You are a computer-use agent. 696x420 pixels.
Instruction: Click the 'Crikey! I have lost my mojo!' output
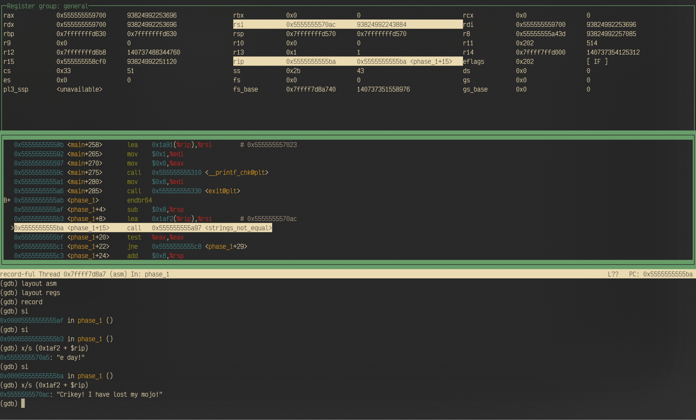(109, 394)
